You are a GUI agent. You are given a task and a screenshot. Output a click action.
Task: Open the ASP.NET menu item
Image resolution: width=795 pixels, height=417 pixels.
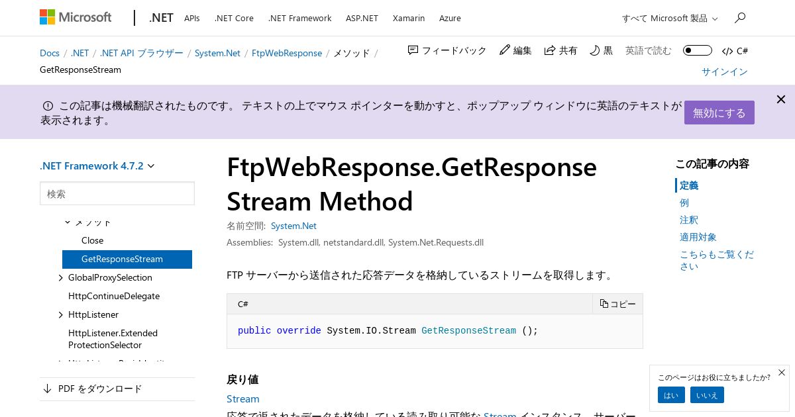point(362,19)
